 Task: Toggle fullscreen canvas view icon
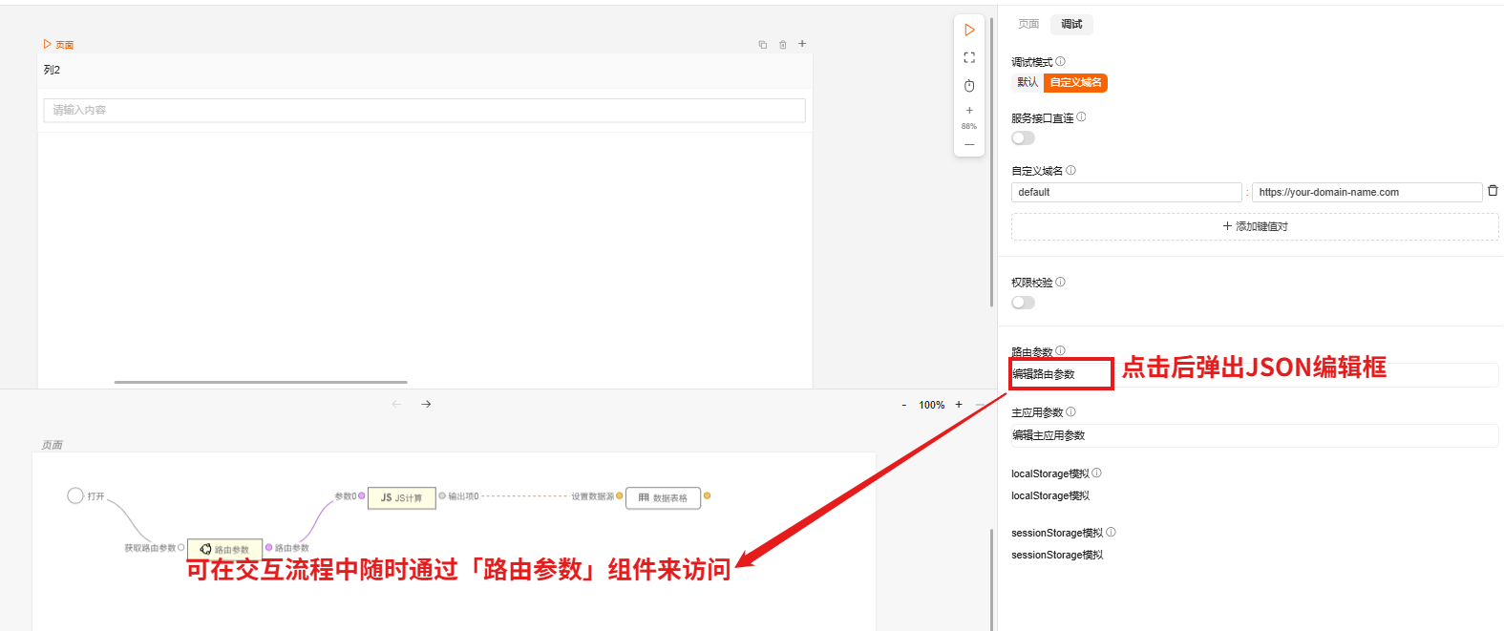point(969,57)
